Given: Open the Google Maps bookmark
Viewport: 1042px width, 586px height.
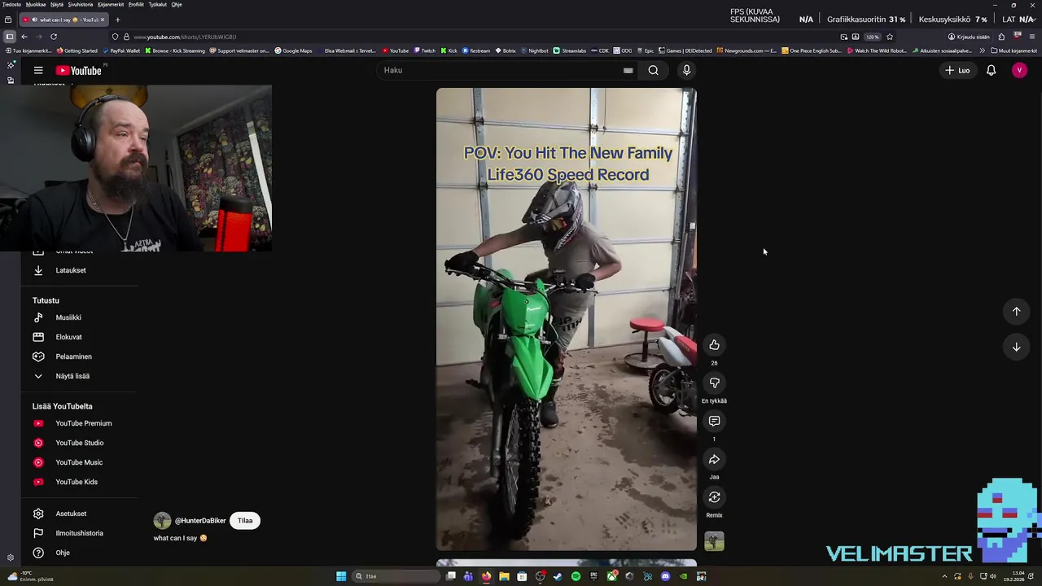Looking at the screenshot, I should (293, 50).
